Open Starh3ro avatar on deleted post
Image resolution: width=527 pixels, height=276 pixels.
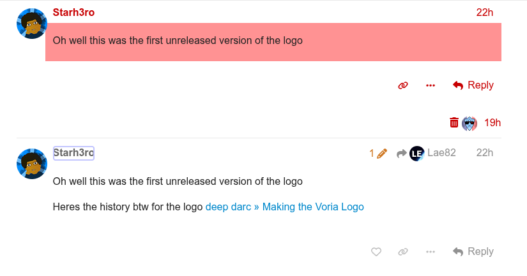click(x=31, y=24)
